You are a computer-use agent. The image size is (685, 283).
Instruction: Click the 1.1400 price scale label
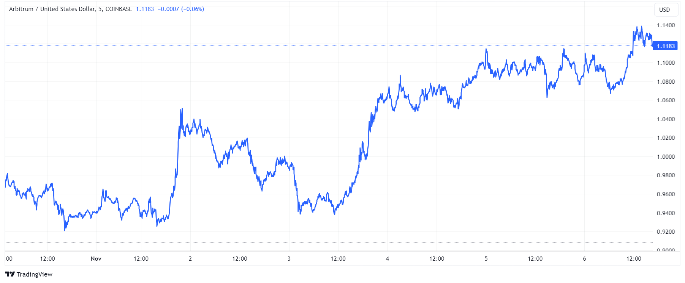(x=666, y=25)
